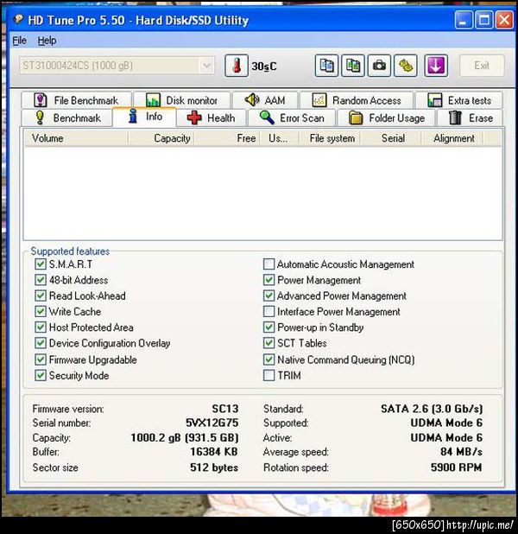Copy info to clipboard icon
This screenshot has height=534, width=518.
(x=326, y=66)
